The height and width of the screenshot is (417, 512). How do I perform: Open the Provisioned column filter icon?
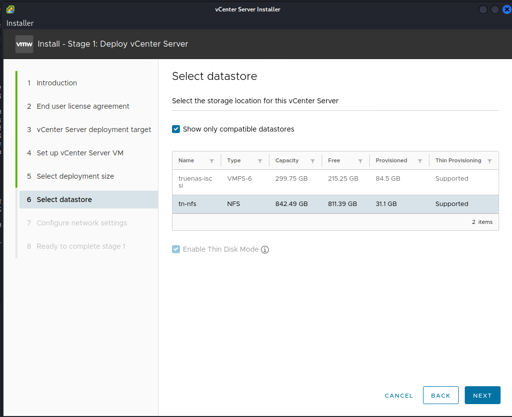coord(420,161)
